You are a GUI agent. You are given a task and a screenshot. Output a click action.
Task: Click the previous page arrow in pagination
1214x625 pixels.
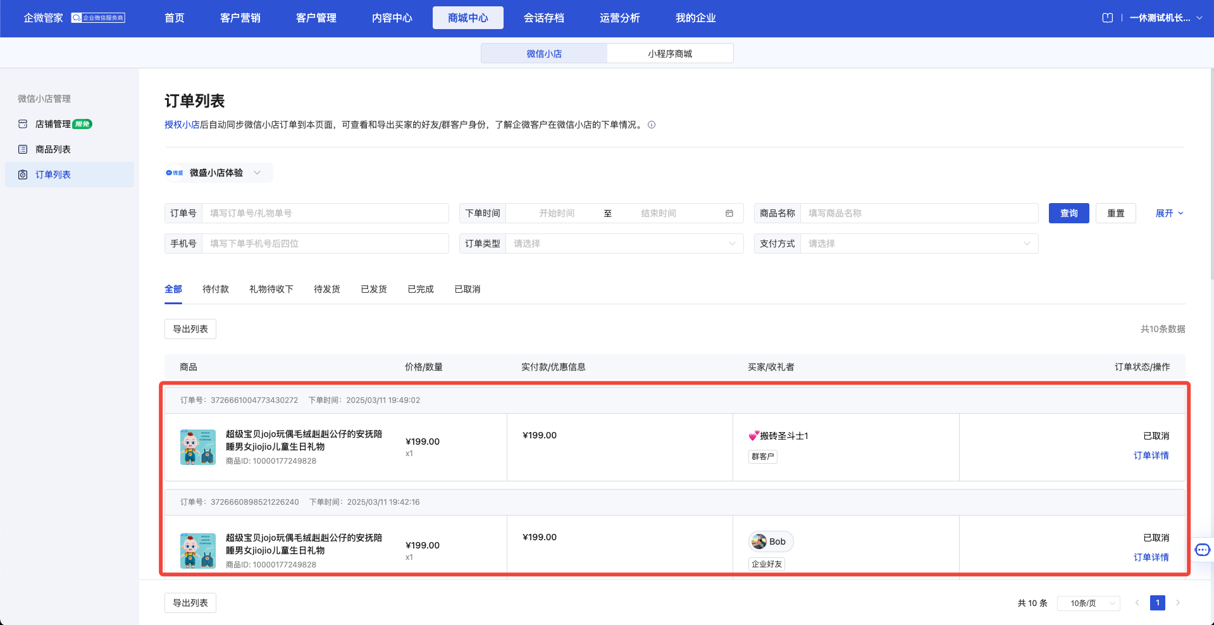click(1137, 603)
